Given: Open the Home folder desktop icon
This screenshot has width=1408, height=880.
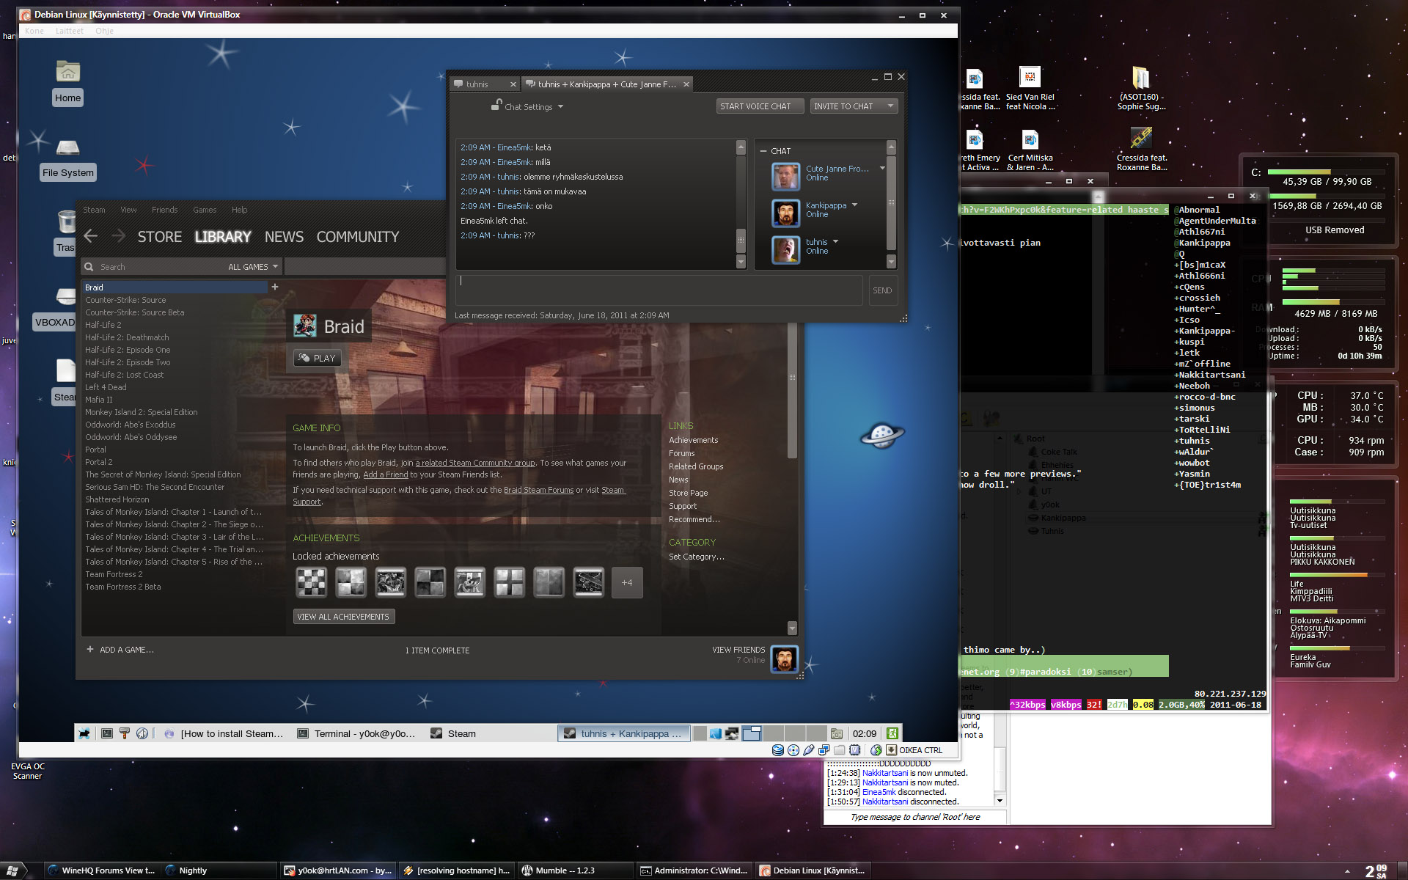Looking at the screenshot, I should [67, 73].
